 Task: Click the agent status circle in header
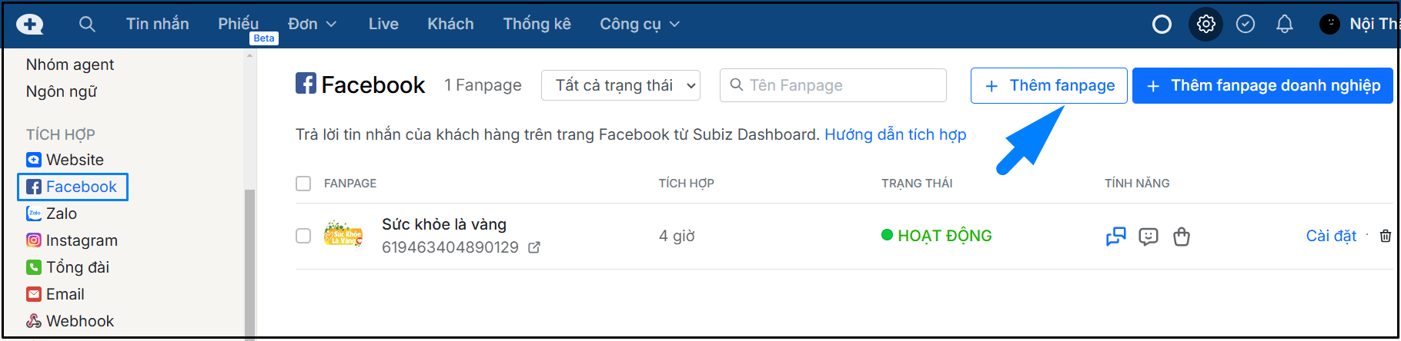click(1162, 25)
